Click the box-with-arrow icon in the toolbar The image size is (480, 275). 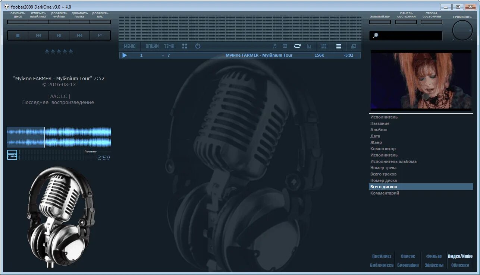[285, 46]
